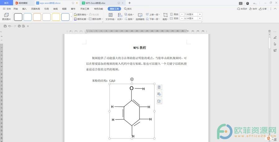Open the 查找 search tool

(128, 9)
